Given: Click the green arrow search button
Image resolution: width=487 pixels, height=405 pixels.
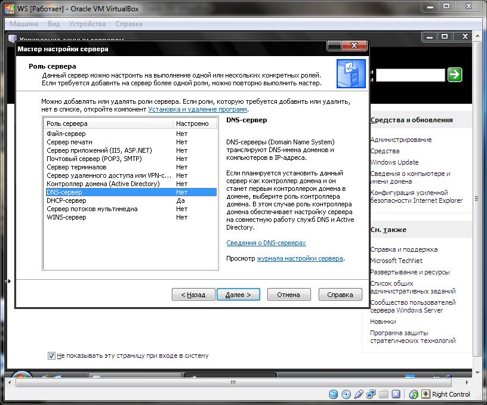Looking at the screenshot, I should (455, 75).
